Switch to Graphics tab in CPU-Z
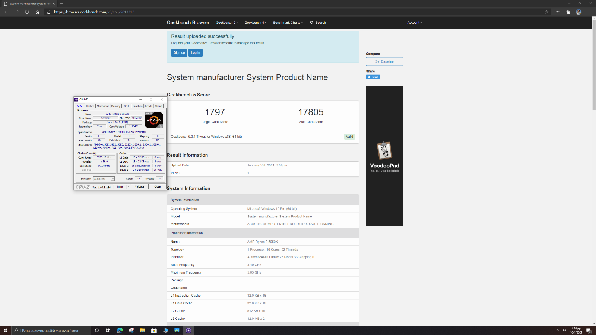Screen dimensions: 596x335 tap(137, 106)
